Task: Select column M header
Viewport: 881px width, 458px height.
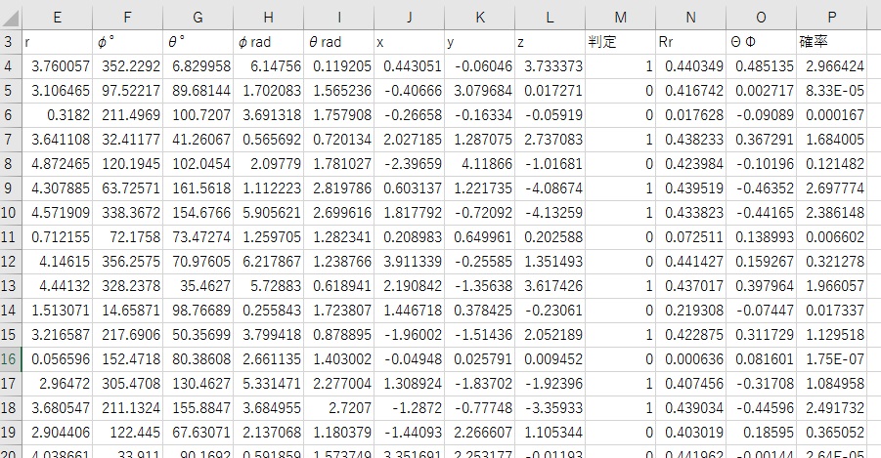Action: tap(621, 16)
